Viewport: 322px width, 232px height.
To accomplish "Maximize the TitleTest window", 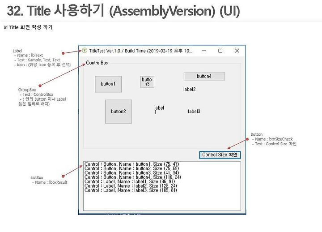I will pos(220,51).
